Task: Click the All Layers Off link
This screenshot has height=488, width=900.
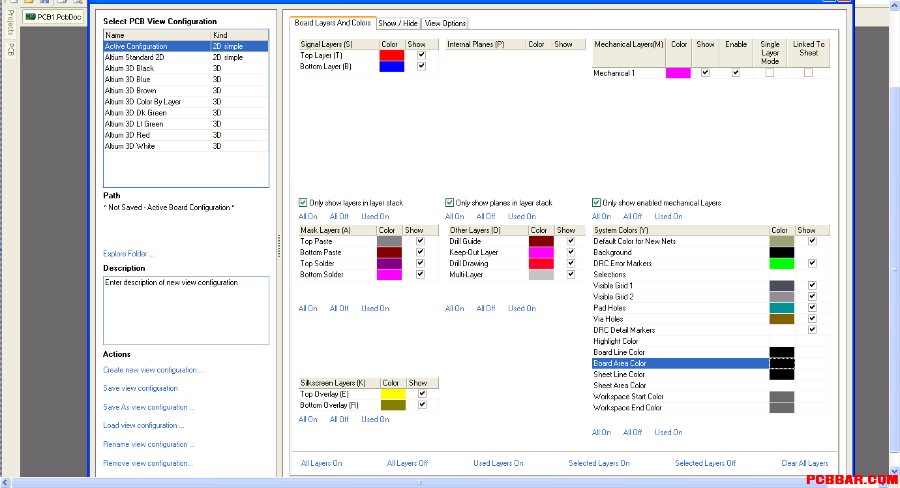Action: click(408, 463)
